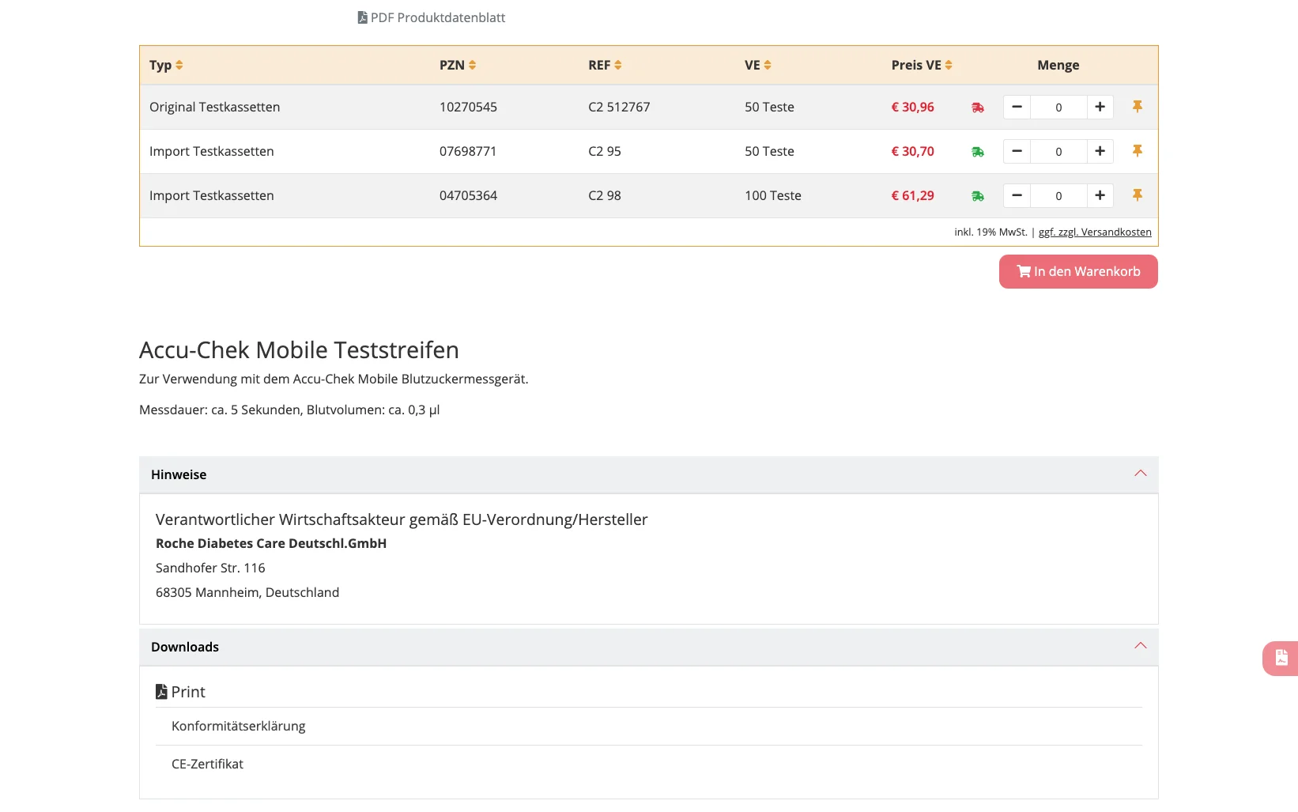Viewport: 1298px width, 812px height.
Task: Collapse the Hinweise section
Action: click(648, 474)
